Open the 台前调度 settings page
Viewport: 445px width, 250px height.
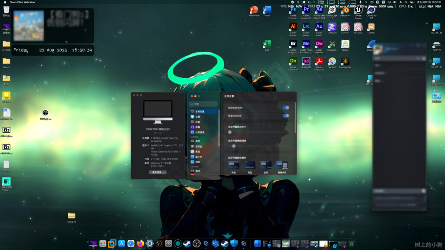click(x=203, y=132)
